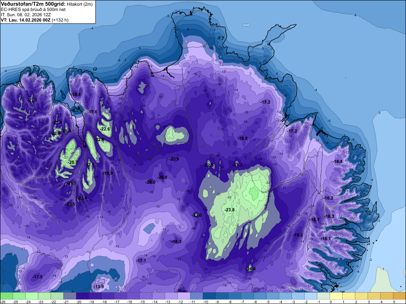Viewport: 406px width, 304px height.
Task: Click the -23.0 temperature value
Action: click(197, 215)
